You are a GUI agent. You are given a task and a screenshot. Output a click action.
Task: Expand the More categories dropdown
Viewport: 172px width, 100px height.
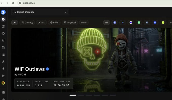tap(84, 22)
